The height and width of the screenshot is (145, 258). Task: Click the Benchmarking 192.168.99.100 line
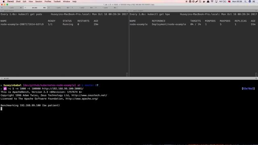point(30,106)
